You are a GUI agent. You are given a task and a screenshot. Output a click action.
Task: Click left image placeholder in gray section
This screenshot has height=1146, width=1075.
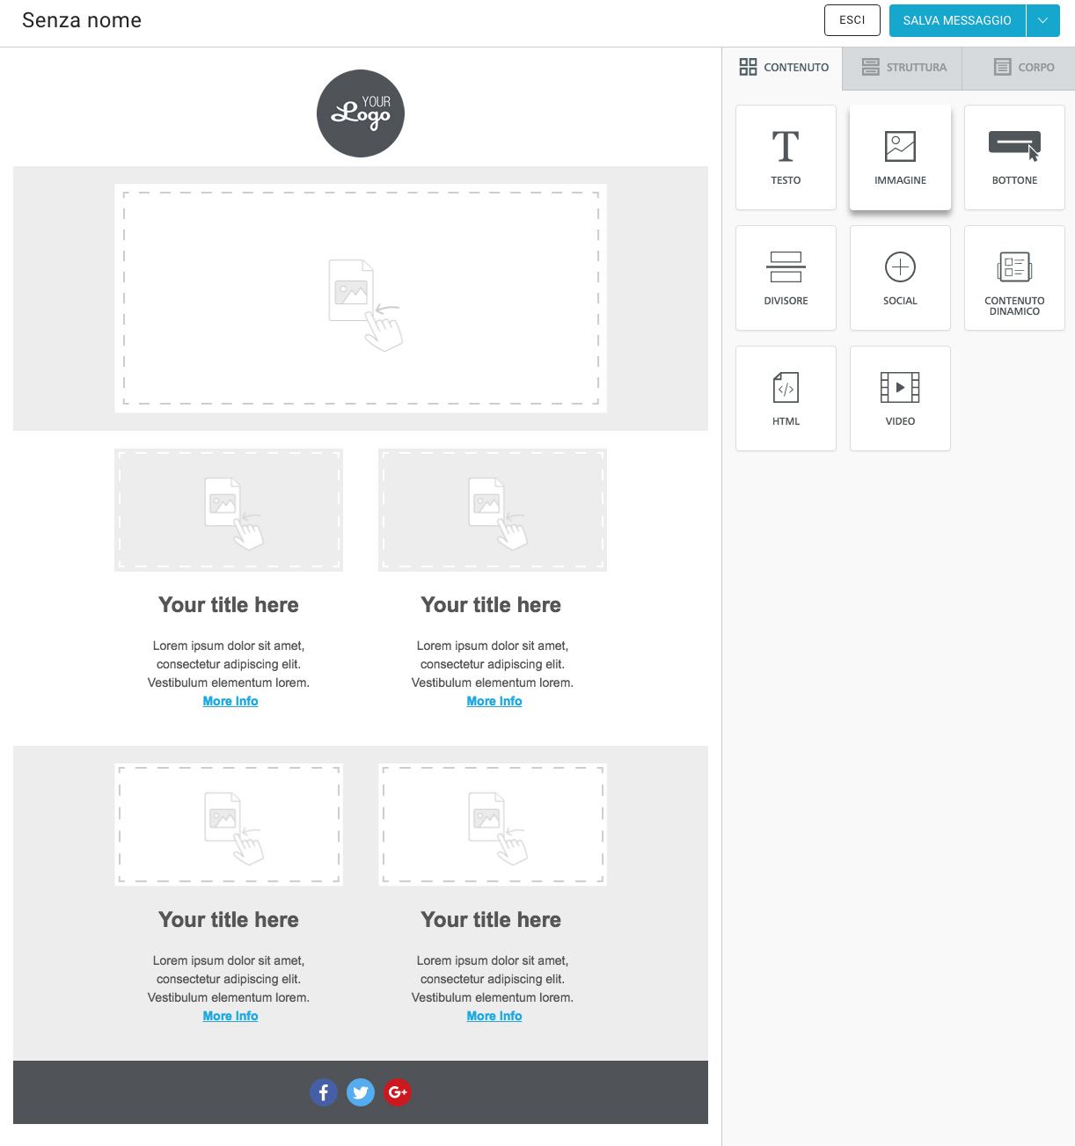tap(229, 825)
